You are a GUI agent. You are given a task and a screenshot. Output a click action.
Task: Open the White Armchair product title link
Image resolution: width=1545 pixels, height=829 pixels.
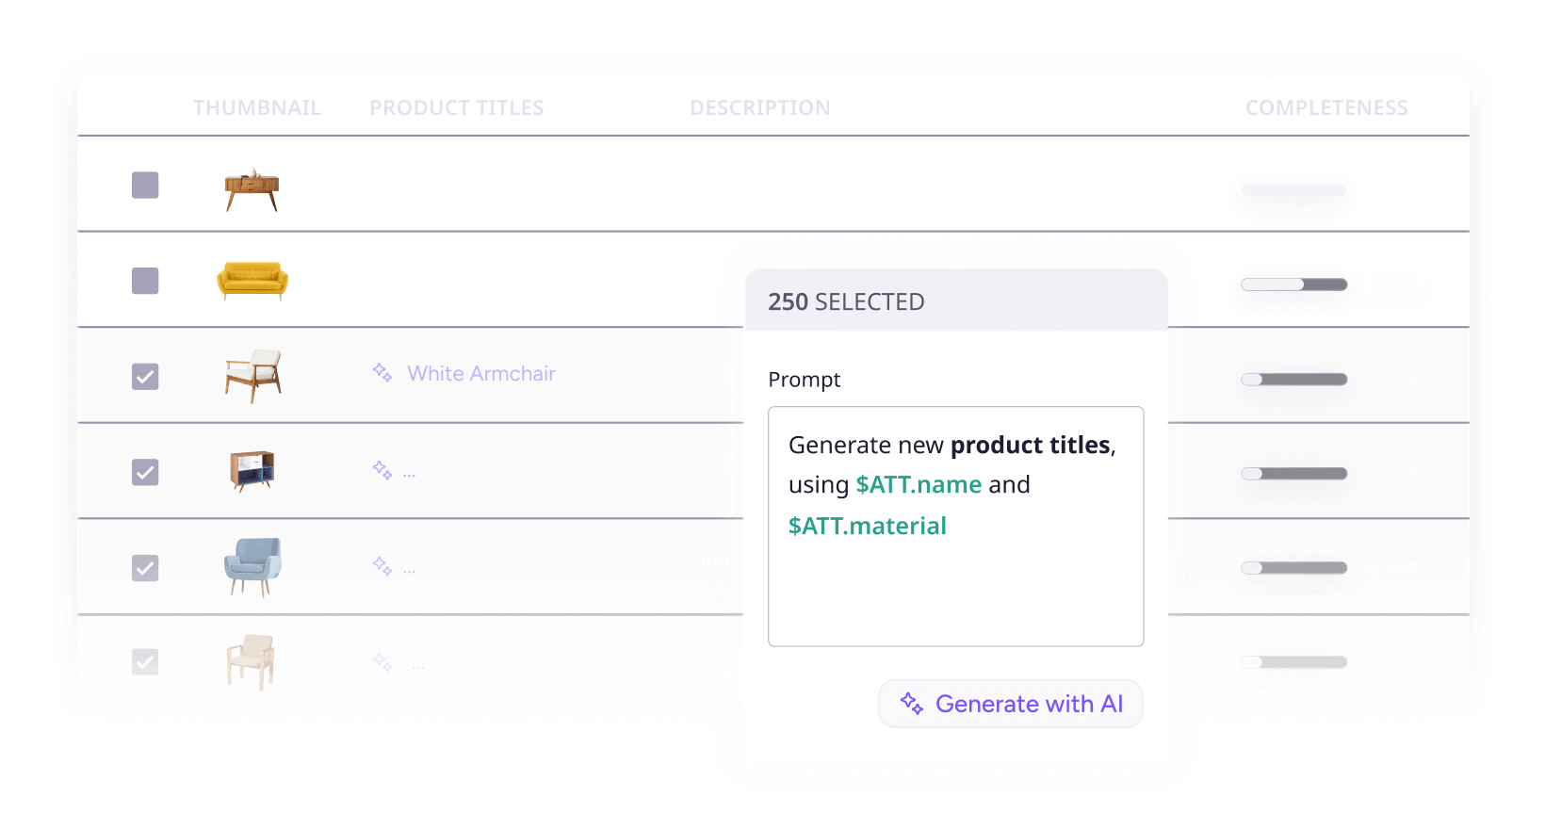[x=481, y=374]
